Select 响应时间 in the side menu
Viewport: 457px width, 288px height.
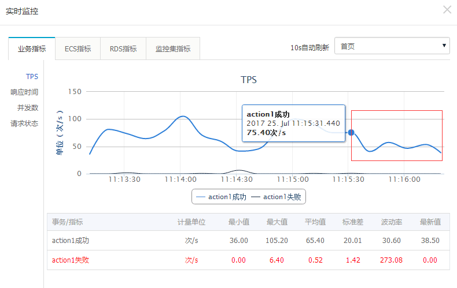(24, 92)
